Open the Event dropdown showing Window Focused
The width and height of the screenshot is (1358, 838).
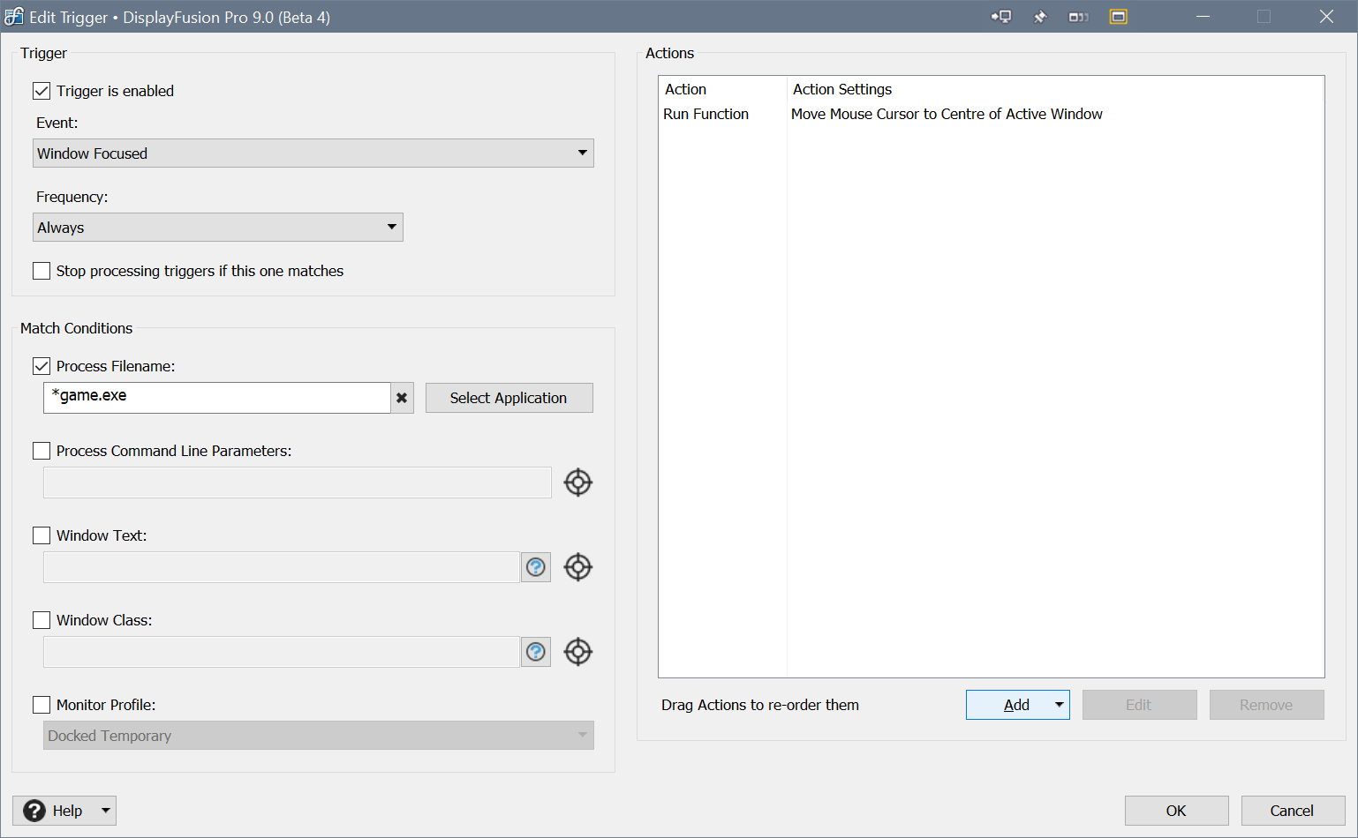(313, 153)
